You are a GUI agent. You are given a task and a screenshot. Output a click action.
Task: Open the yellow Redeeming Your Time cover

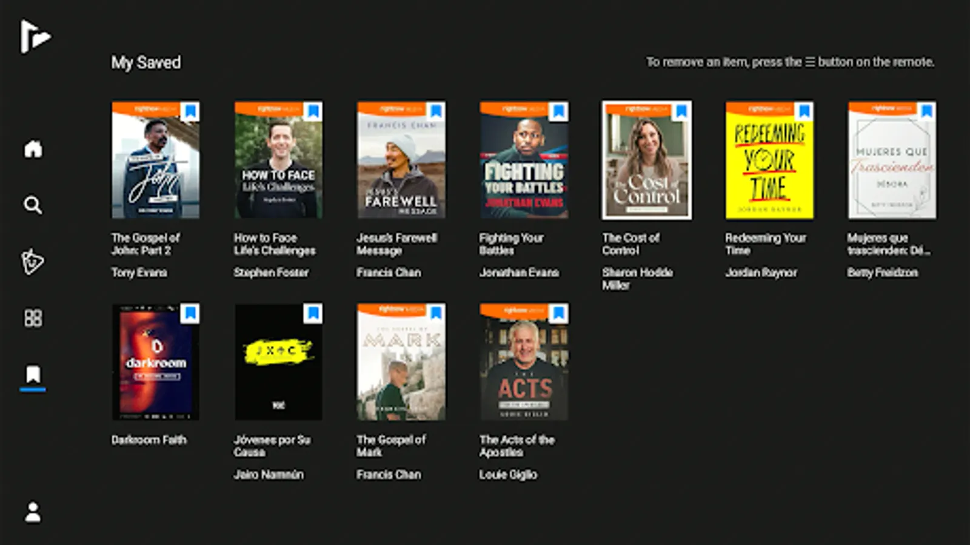click(769, 160)
